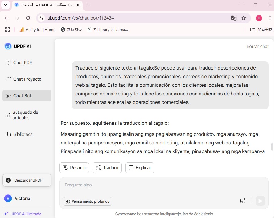Bookmark this page with the star icon

click(244, 18)
